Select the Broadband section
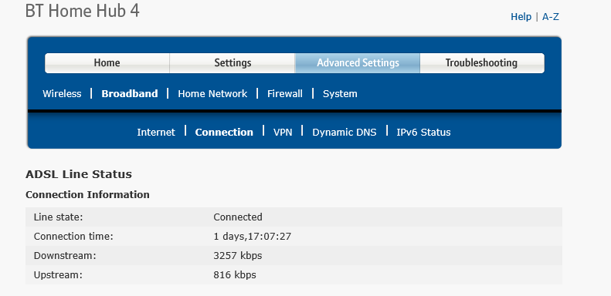This screenshot has width=611, height=296. [x=130, y=94]
